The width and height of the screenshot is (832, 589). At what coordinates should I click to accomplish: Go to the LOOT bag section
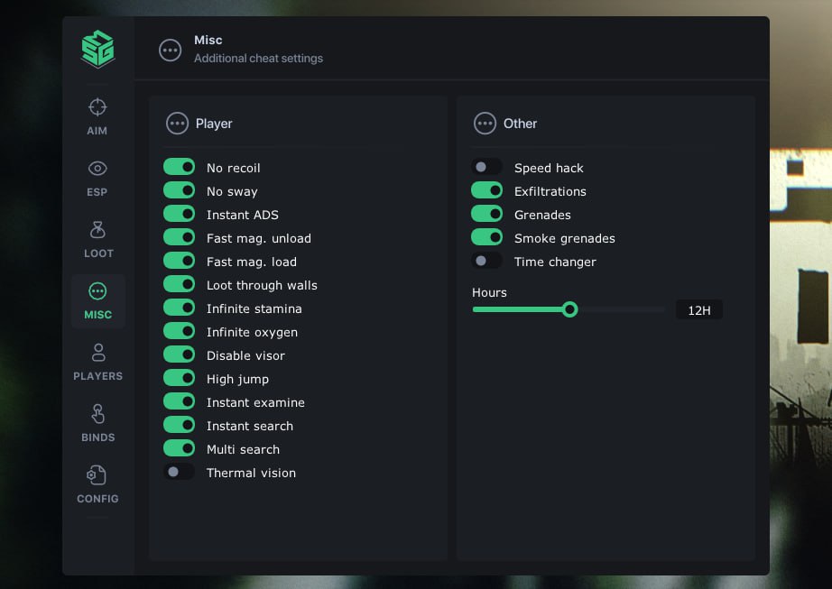point(97,239)
